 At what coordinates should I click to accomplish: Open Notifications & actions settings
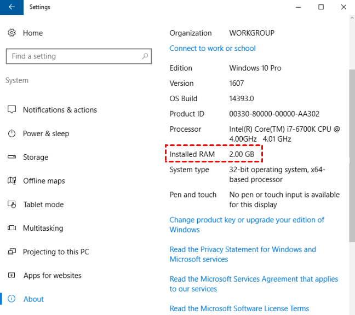[60, 110]
